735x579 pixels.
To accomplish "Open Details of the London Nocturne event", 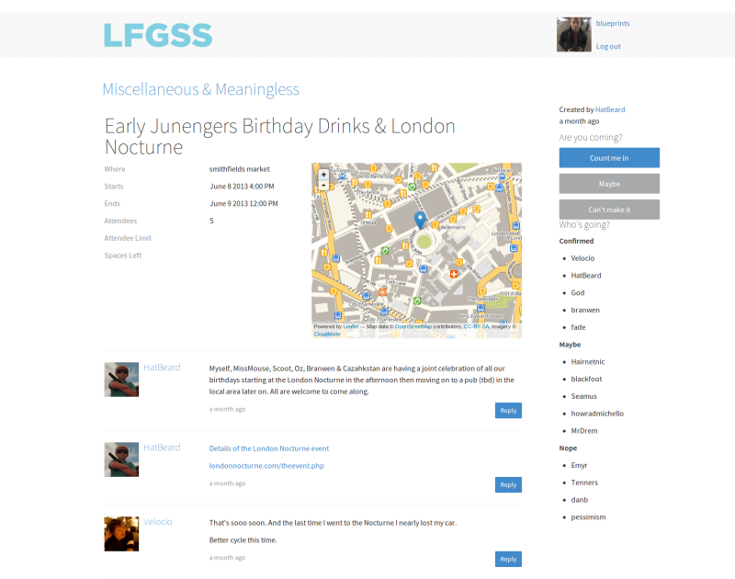I will click(x=269, y=448).
